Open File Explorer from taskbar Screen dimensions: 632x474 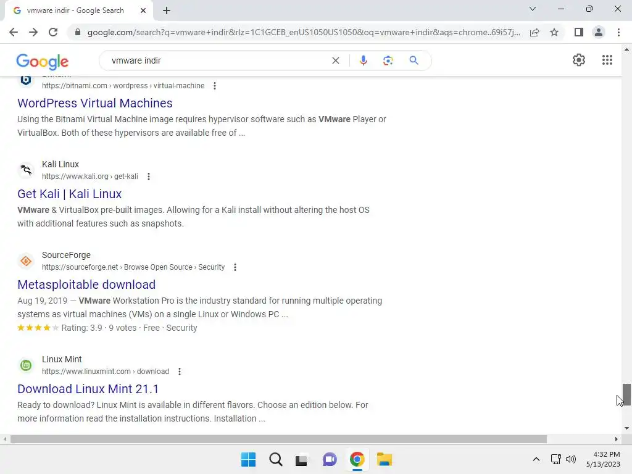click(384, 459)
